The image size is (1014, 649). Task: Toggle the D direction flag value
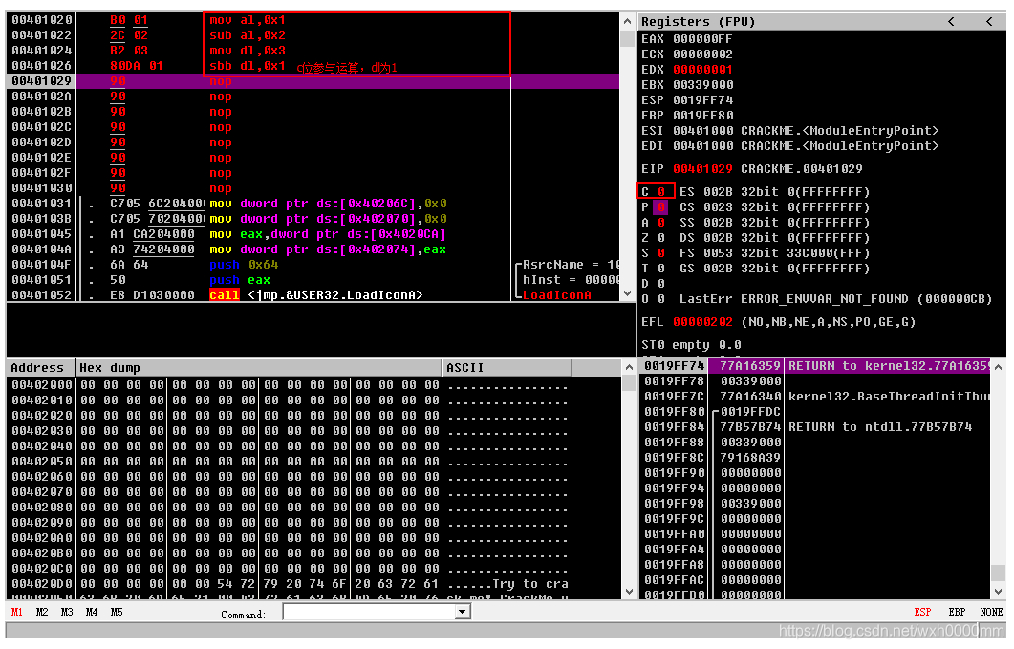pos(661,284)
